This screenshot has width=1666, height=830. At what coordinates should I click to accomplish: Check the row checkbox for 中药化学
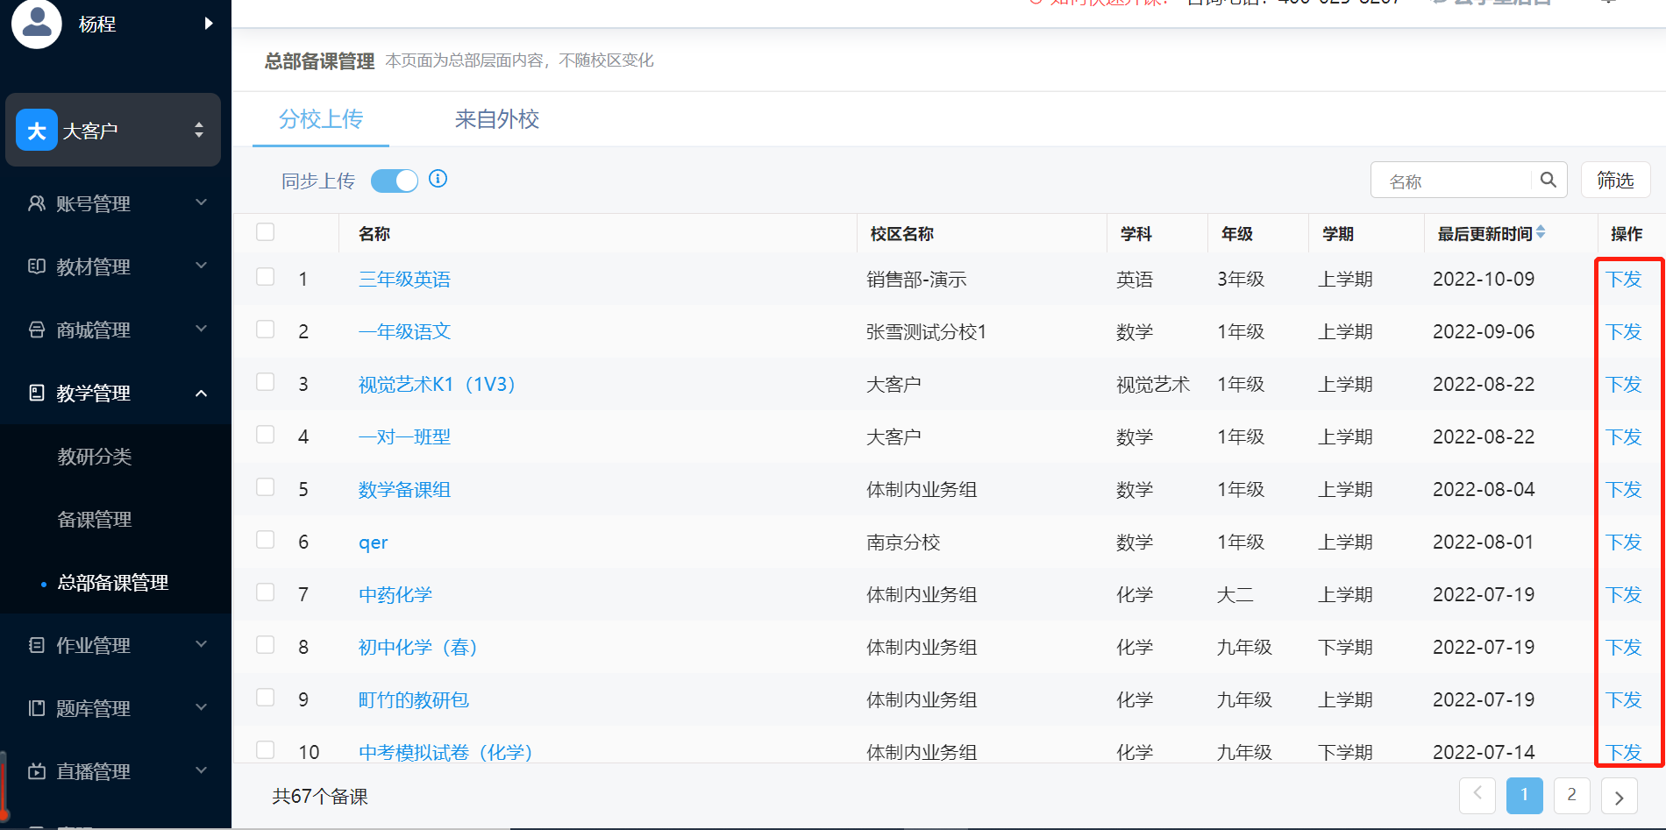coord(266,592)
